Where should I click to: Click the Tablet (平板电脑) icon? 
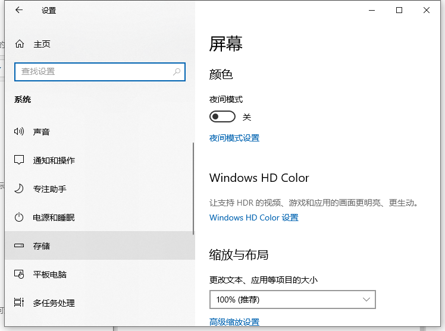tap(19, 275)
